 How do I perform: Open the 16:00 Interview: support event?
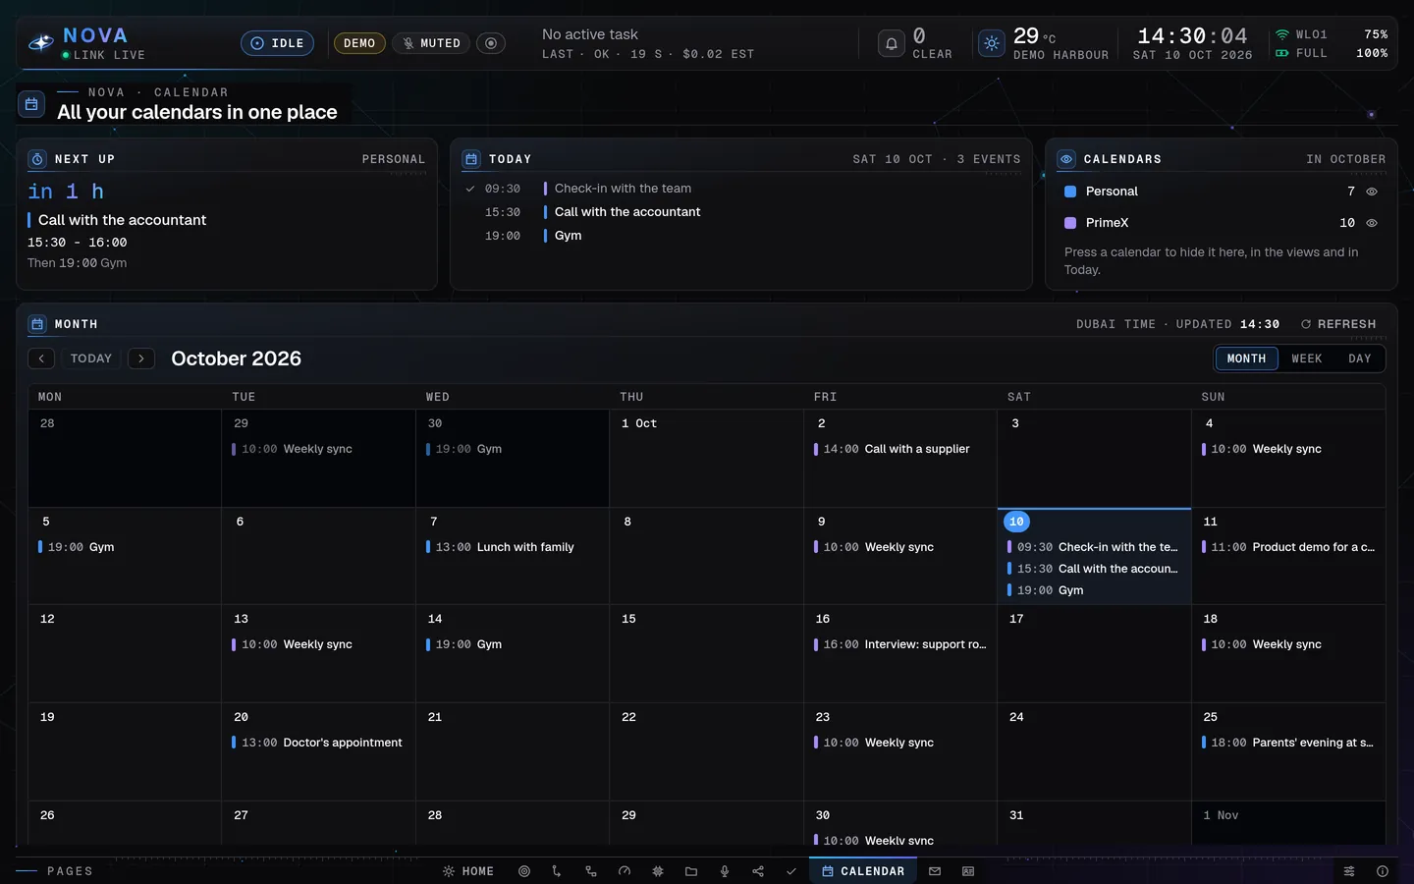(x=900, y=644)
